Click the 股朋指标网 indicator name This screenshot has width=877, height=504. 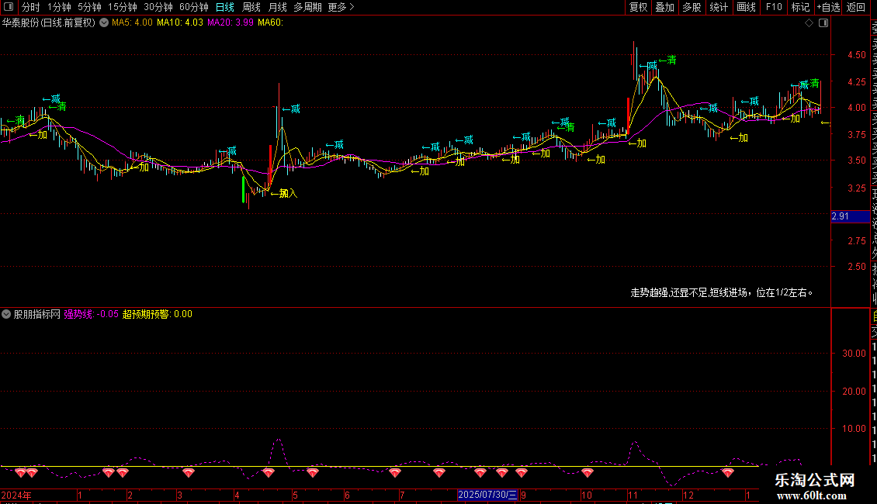37,314
